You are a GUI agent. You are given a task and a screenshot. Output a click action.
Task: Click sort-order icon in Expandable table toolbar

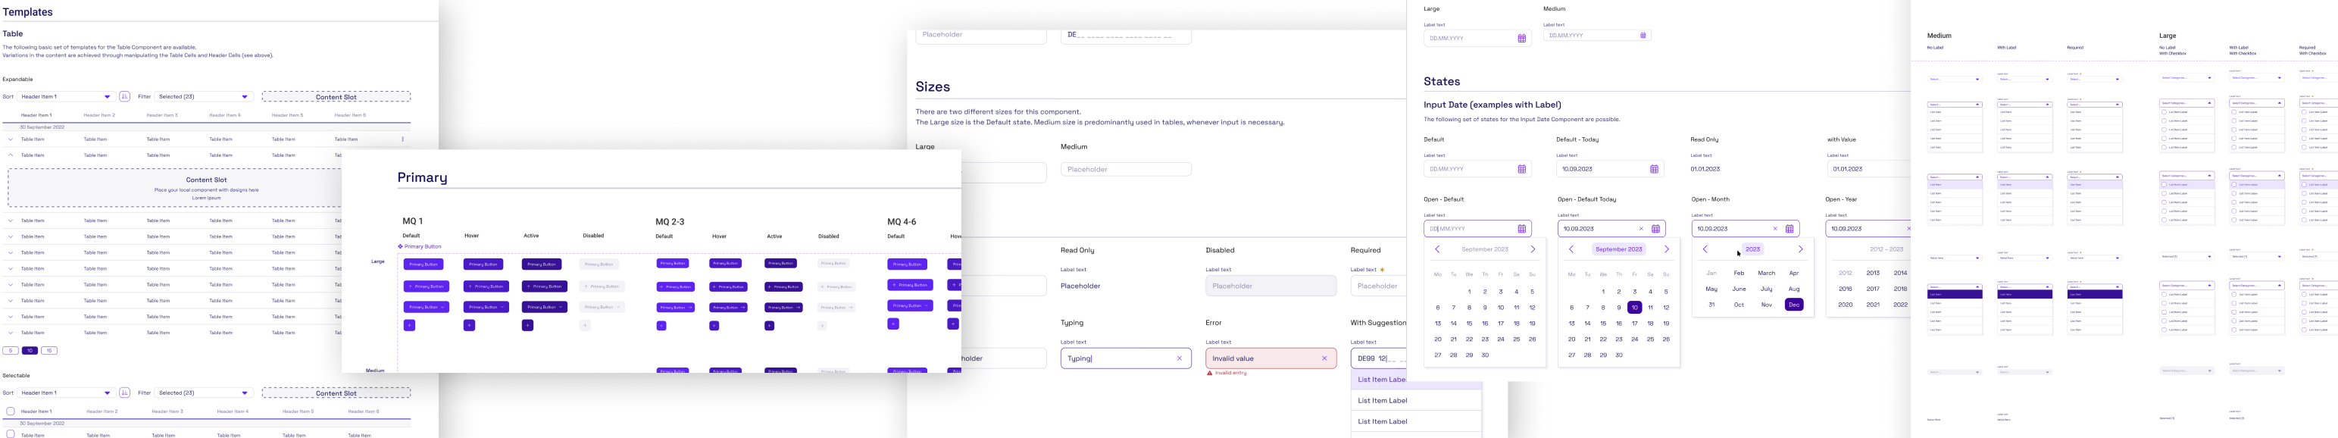click(x=124, y=96)
